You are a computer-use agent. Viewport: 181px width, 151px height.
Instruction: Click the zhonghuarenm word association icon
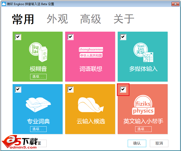pyautogui.click(x=91, y=52)
